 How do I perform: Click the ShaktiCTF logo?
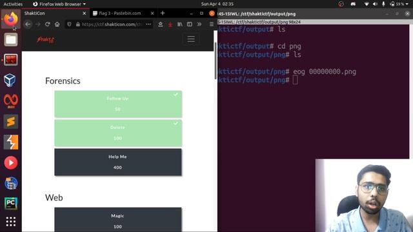(46, 40)
